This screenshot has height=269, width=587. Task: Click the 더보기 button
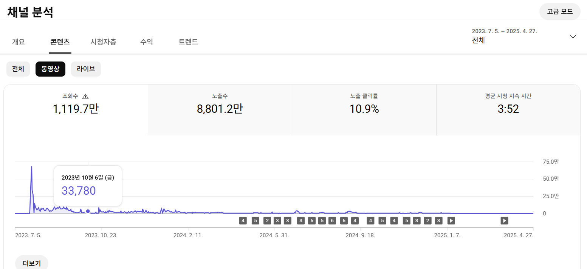click(x=32, y=263)
